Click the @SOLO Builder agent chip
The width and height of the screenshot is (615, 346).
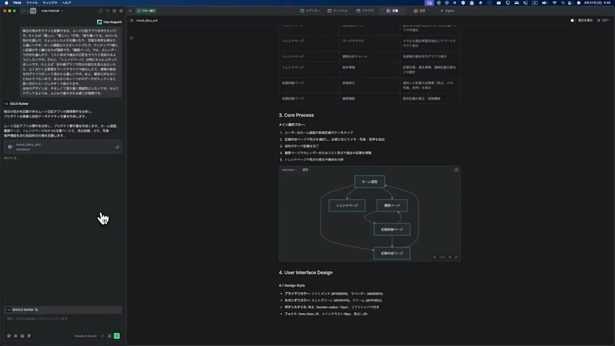pos(23,310)
